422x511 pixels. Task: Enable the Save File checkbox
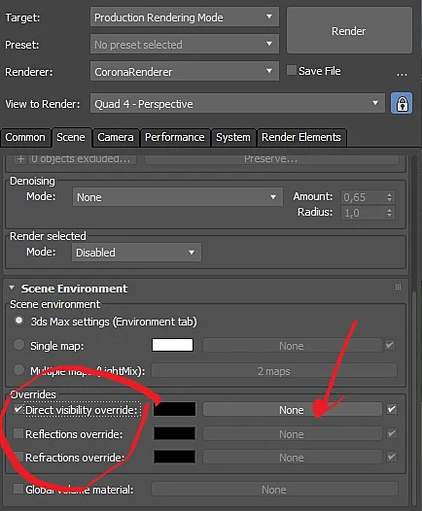coord(292,70)
